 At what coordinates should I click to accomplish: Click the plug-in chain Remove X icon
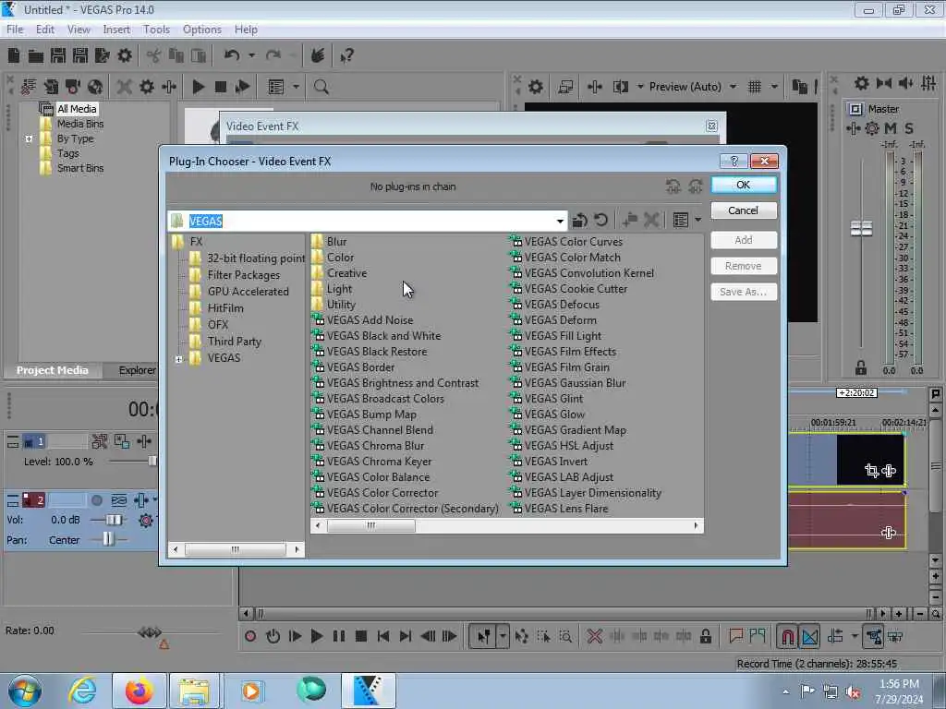(651, 220)
